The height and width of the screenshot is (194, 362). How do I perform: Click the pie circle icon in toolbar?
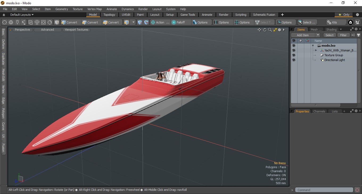click(50, 22)
